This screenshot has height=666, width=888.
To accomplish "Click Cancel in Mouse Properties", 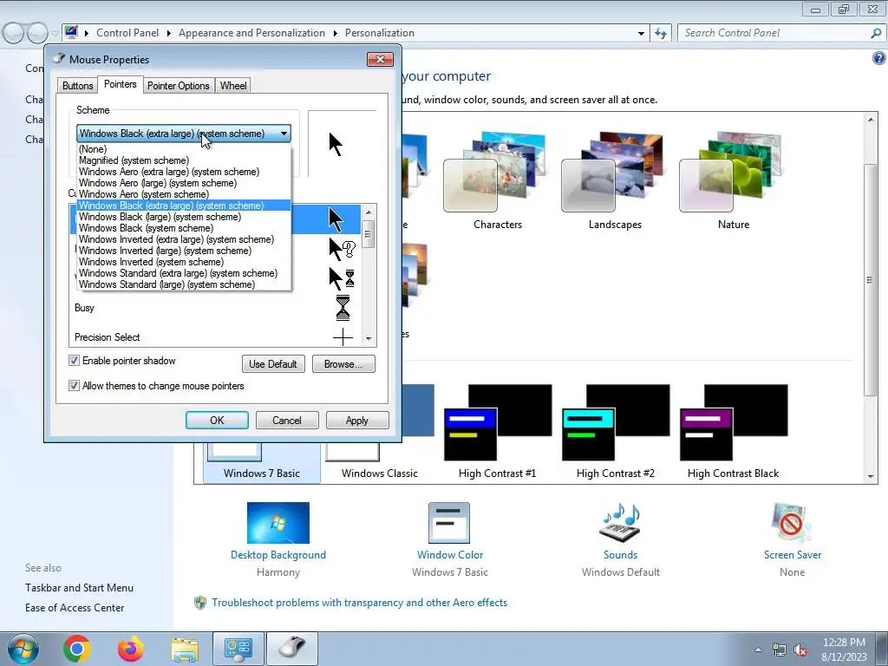I will tap(286, 421).
